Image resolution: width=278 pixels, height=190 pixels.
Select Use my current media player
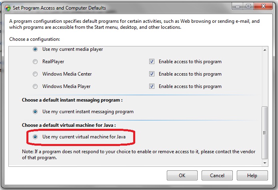(35, 49)
